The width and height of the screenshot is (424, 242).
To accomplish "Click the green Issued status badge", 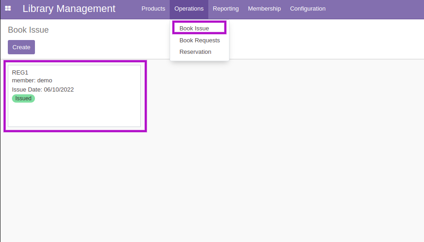I will pyautogui.click(x=23, y=98).
